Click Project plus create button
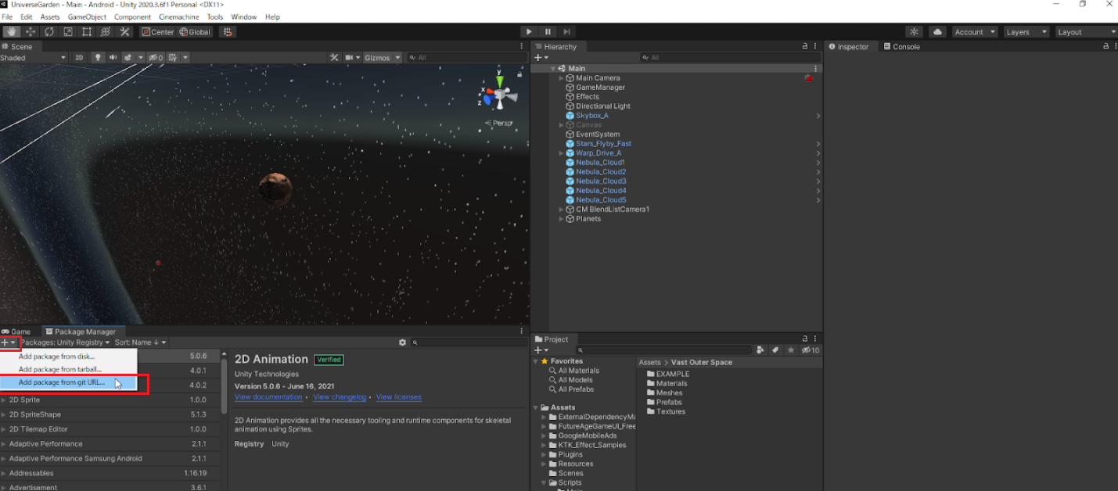The height and width of the screenshot is (491, 1118). tap(541, 350)
